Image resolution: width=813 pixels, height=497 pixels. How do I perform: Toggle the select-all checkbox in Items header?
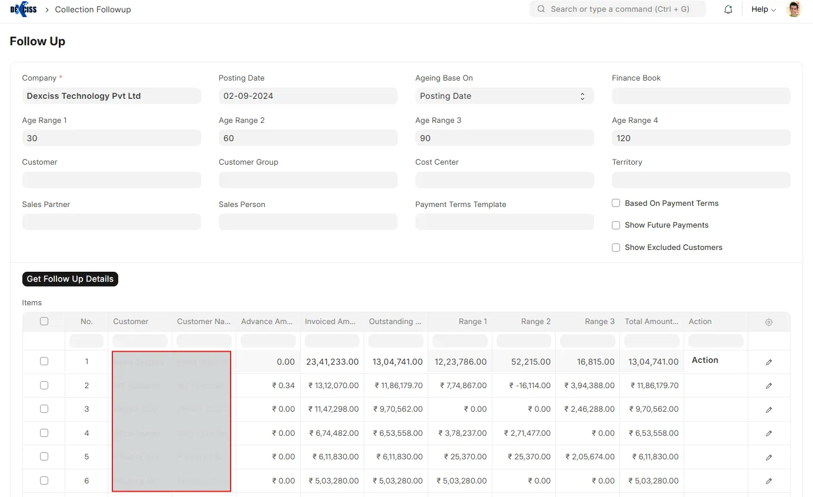pos(44,321)
